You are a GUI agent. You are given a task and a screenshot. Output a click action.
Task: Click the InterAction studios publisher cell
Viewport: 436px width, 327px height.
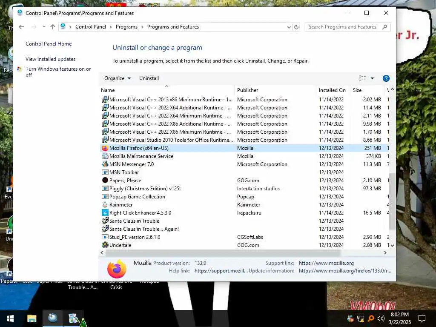[258, 189]
